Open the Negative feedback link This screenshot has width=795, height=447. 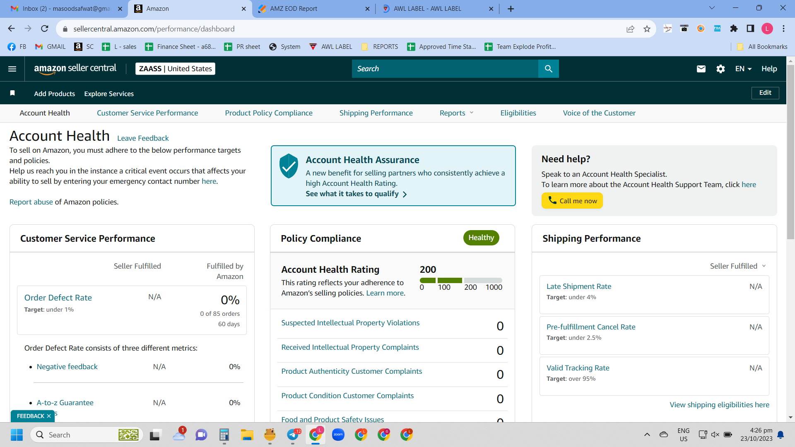click(67, 367)
